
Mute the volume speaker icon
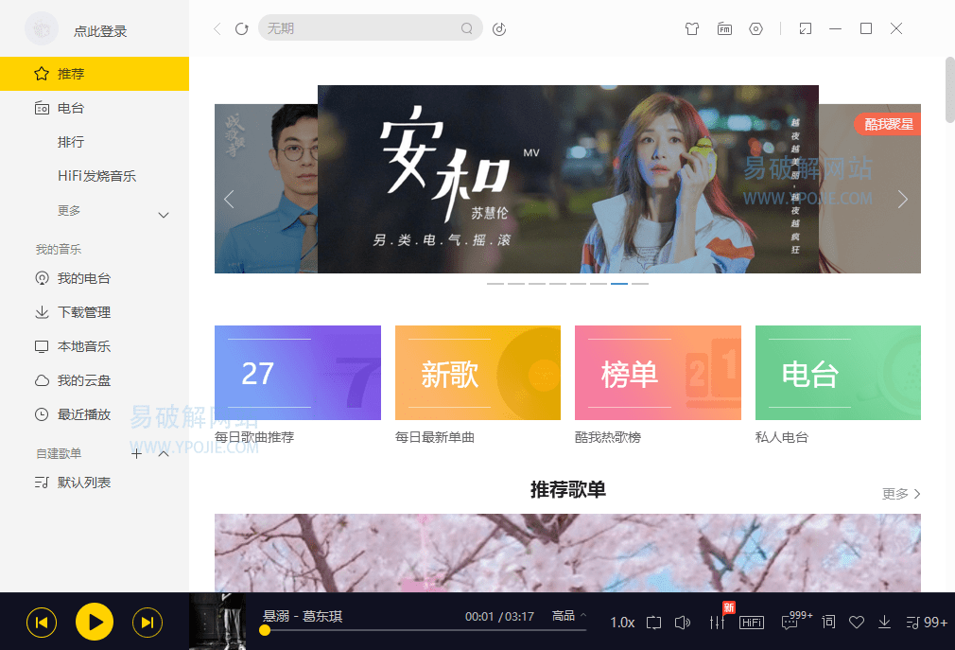coord(683,622)
